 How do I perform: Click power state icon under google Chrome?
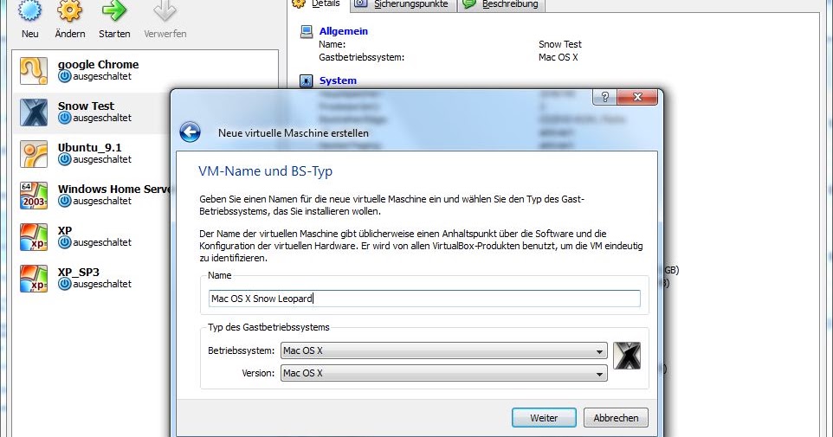[x=65, y=76]
